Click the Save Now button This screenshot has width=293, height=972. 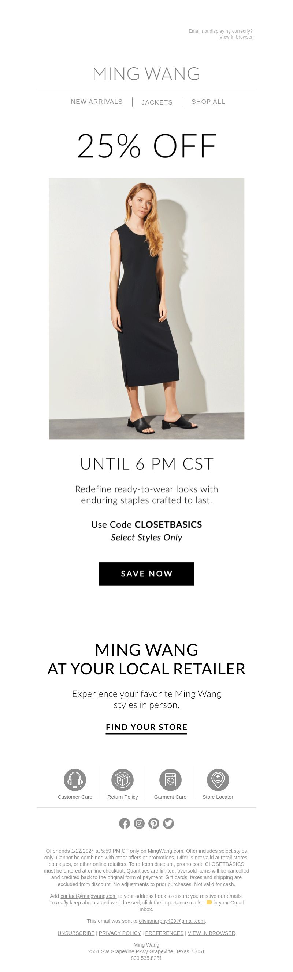[x=146, y=574]
